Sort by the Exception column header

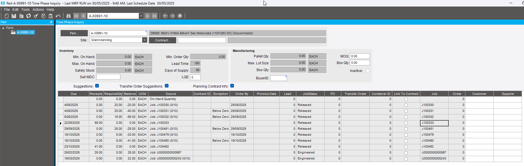[x=220, y=94]
